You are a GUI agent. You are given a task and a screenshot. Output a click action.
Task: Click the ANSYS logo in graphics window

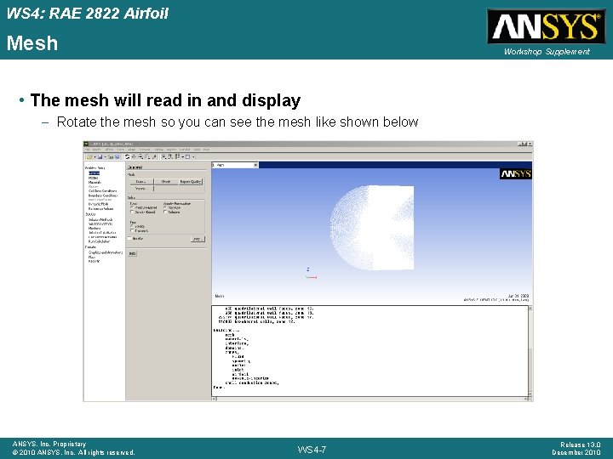pyautogui.click(x=516, y=174)
